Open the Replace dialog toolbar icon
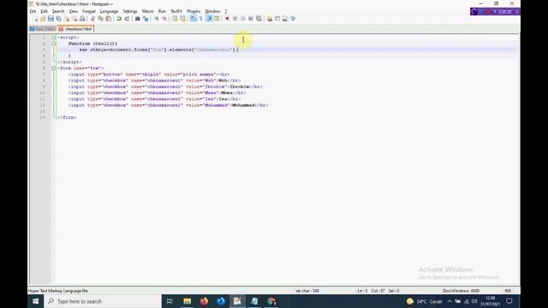548x308 pixels. (146, 19)
